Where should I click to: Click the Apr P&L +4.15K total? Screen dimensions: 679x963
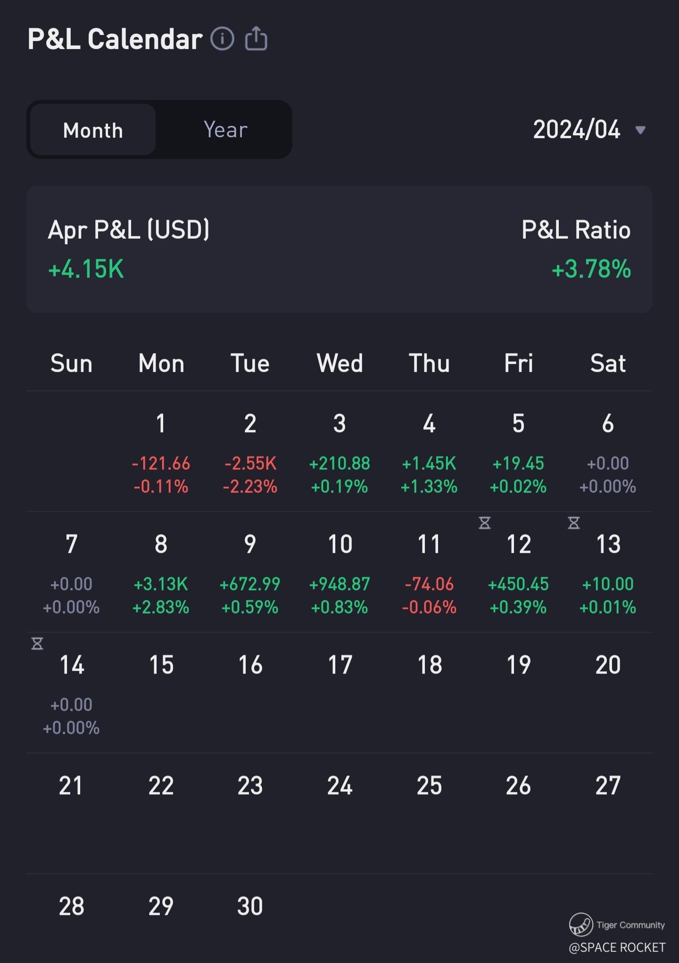coord(86,269)
